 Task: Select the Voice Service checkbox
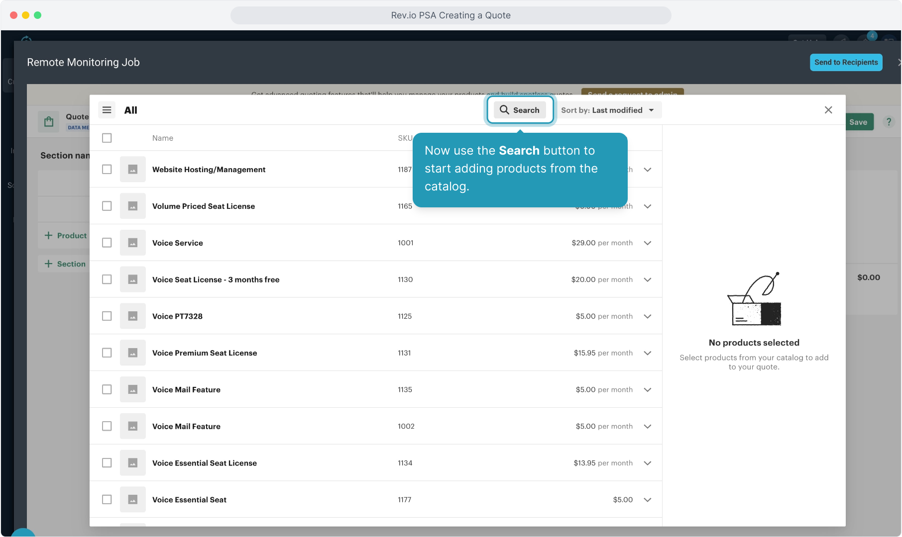pyautogui.click(x=107, y=243)
